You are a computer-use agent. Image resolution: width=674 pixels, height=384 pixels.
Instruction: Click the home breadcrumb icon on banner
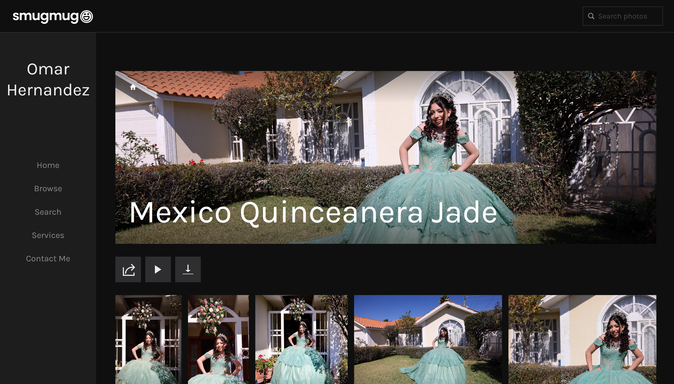133,87
